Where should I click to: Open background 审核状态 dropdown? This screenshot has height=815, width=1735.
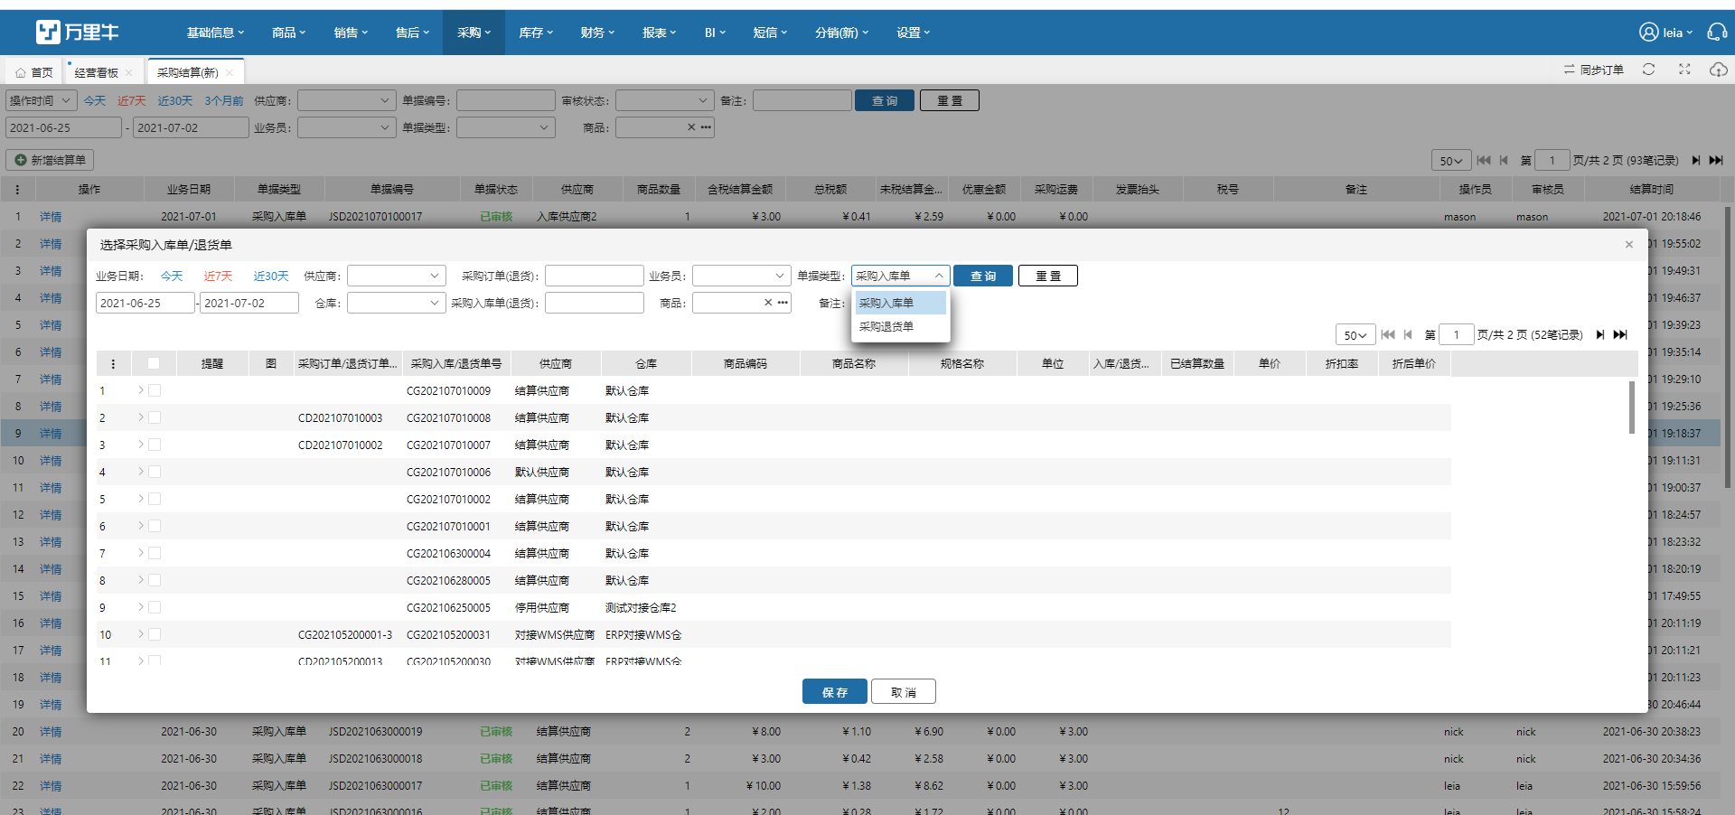(x=665, y=100)
